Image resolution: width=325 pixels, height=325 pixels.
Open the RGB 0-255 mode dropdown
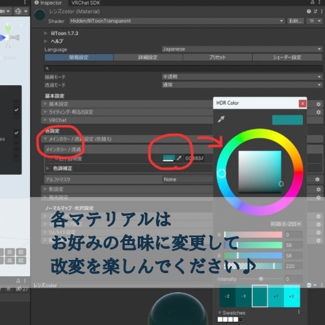point(285,224)
